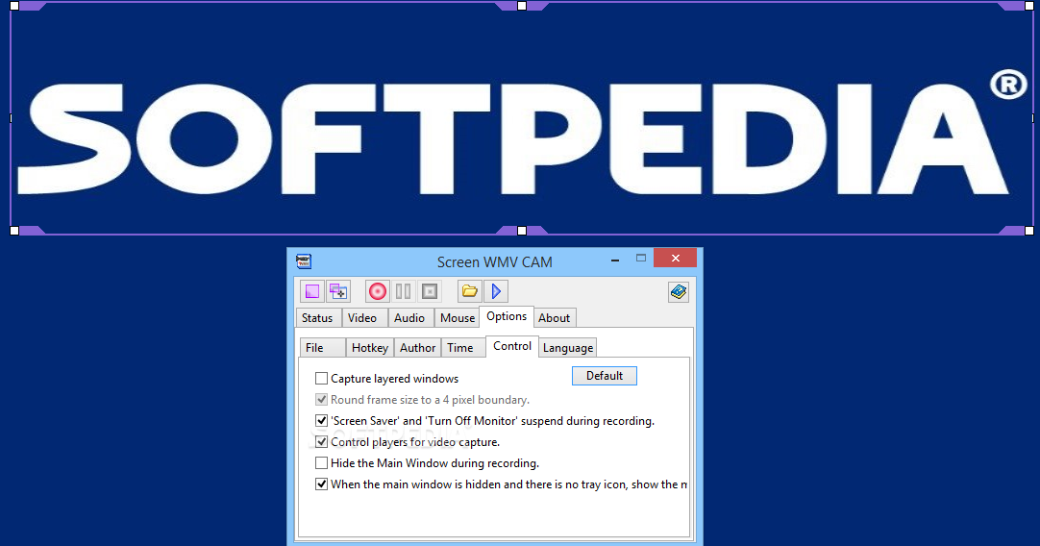Stop recording via the stop icon

pos(430,291)
